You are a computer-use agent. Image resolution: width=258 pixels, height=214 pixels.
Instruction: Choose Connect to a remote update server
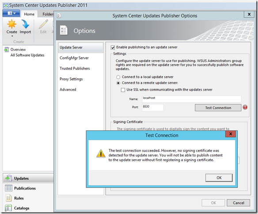[x=118, y=83]
